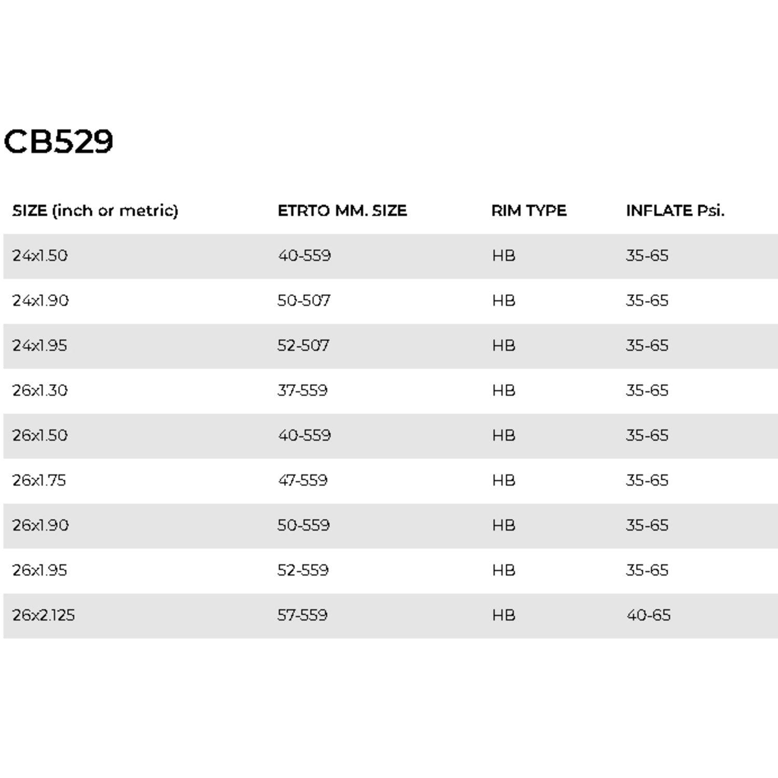Viewport: 778px width, 778px height.
Task: Click the 47-559 ETRTO value
Action: (x=303, y=480)
